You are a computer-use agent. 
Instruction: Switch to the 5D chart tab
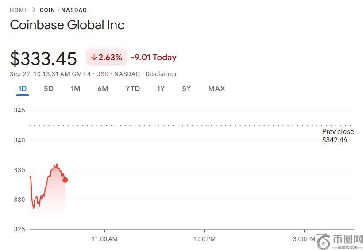tap(49, 88)
